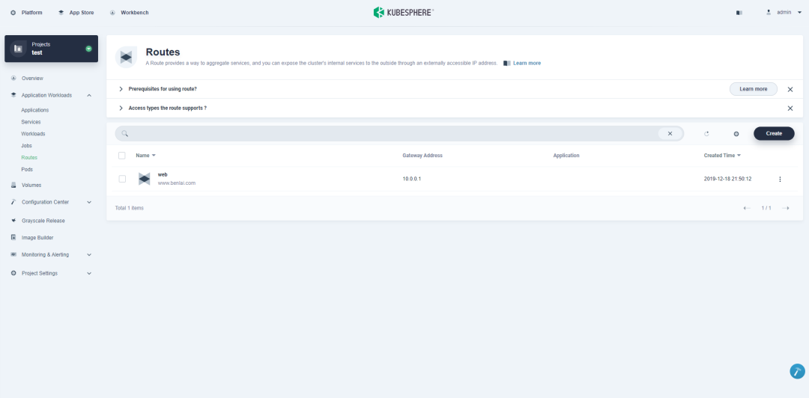The image size is (809, 398).
Task: Click the Projects test project icon
Action: click(19, 49)
